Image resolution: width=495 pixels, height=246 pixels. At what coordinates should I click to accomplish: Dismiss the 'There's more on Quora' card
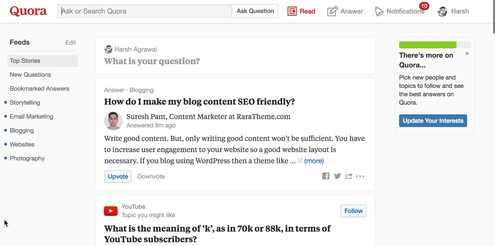click(467, 53)
